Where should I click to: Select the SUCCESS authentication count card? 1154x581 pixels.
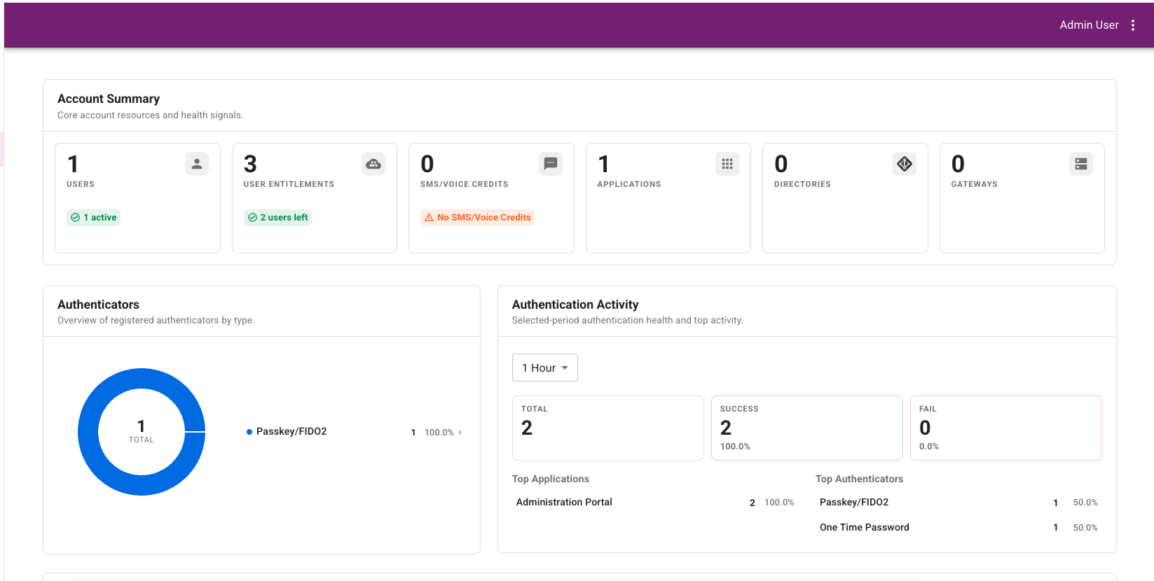point(807,428)
